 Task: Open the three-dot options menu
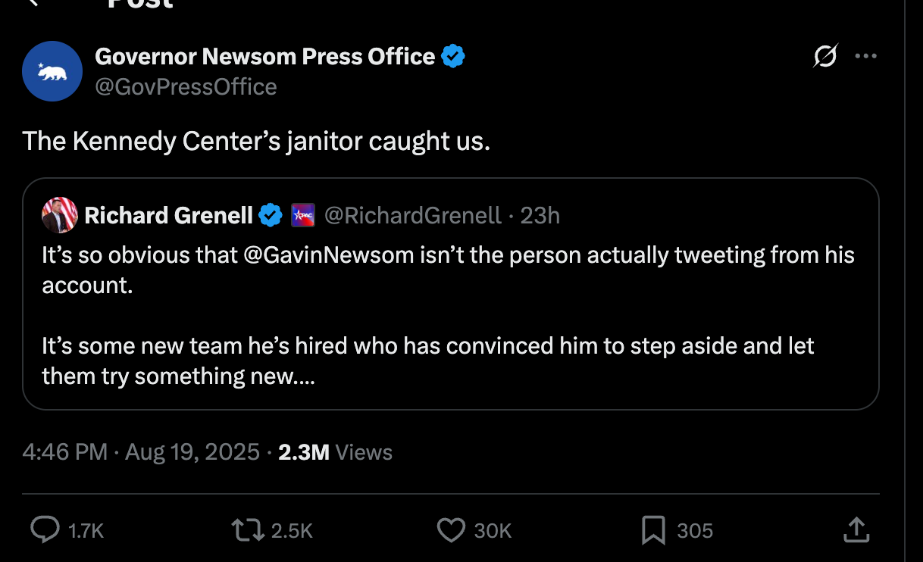coord(866,55)
